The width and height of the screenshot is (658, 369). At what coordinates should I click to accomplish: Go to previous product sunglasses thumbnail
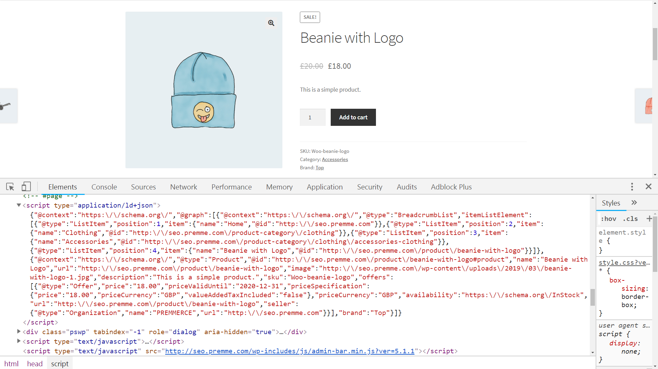(x=9, y=106)
